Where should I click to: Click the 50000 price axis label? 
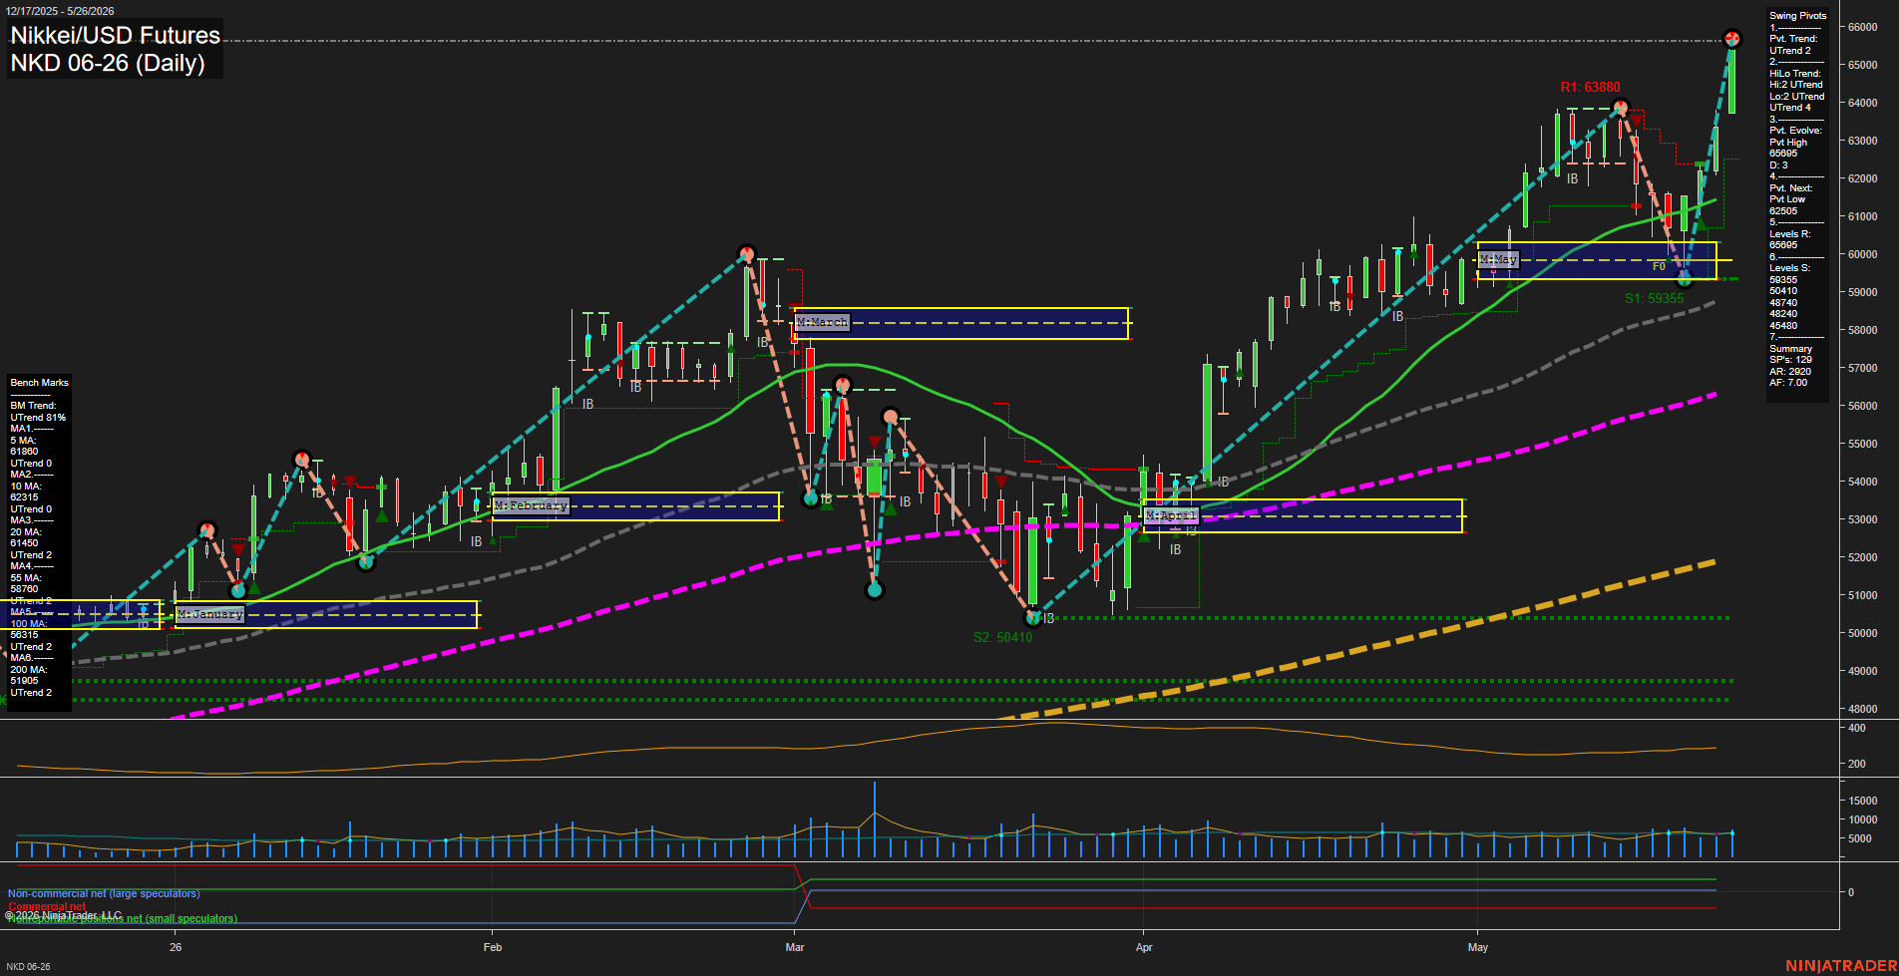pos(1862,633)
